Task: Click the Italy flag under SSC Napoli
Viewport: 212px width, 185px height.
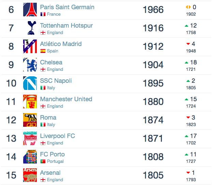Action: click(x=43, y=88)
